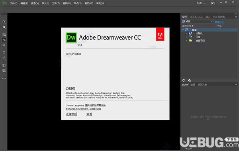Switch to the 代码片断 Snippets tab
This screenshot has width=239, height=151.
click(x=202, y=84)
